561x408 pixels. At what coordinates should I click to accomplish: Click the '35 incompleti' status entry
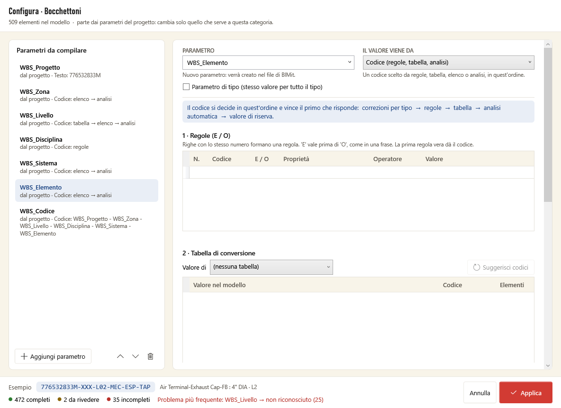(x=128, y=399)
